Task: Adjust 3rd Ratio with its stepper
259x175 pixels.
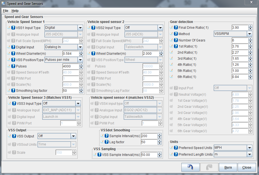Action: click(250, 59)
